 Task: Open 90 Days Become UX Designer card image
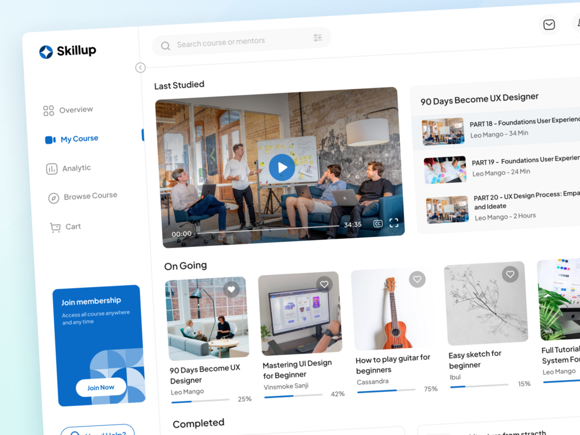(x=207, y=318)
